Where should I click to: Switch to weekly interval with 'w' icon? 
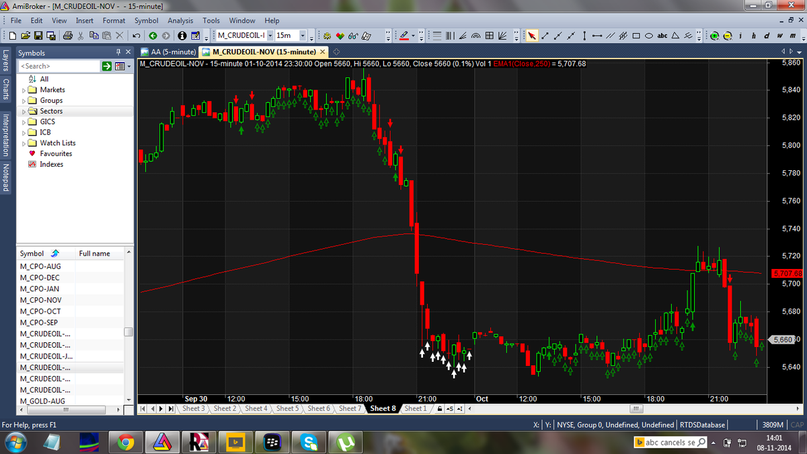[x=779, y=35]
